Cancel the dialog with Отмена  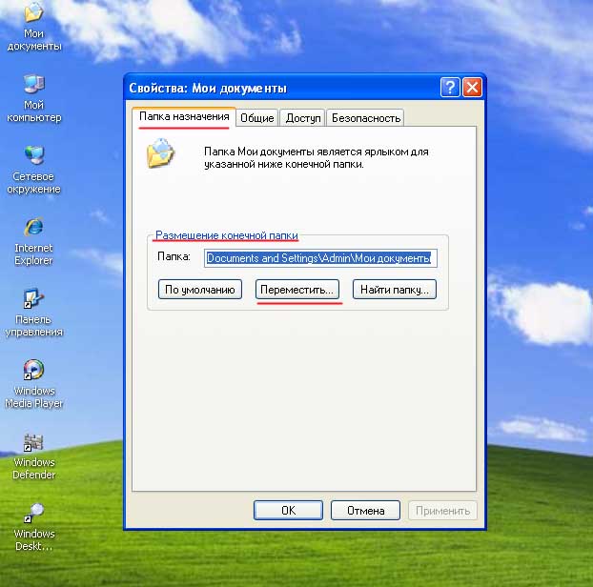click(366, 511)
